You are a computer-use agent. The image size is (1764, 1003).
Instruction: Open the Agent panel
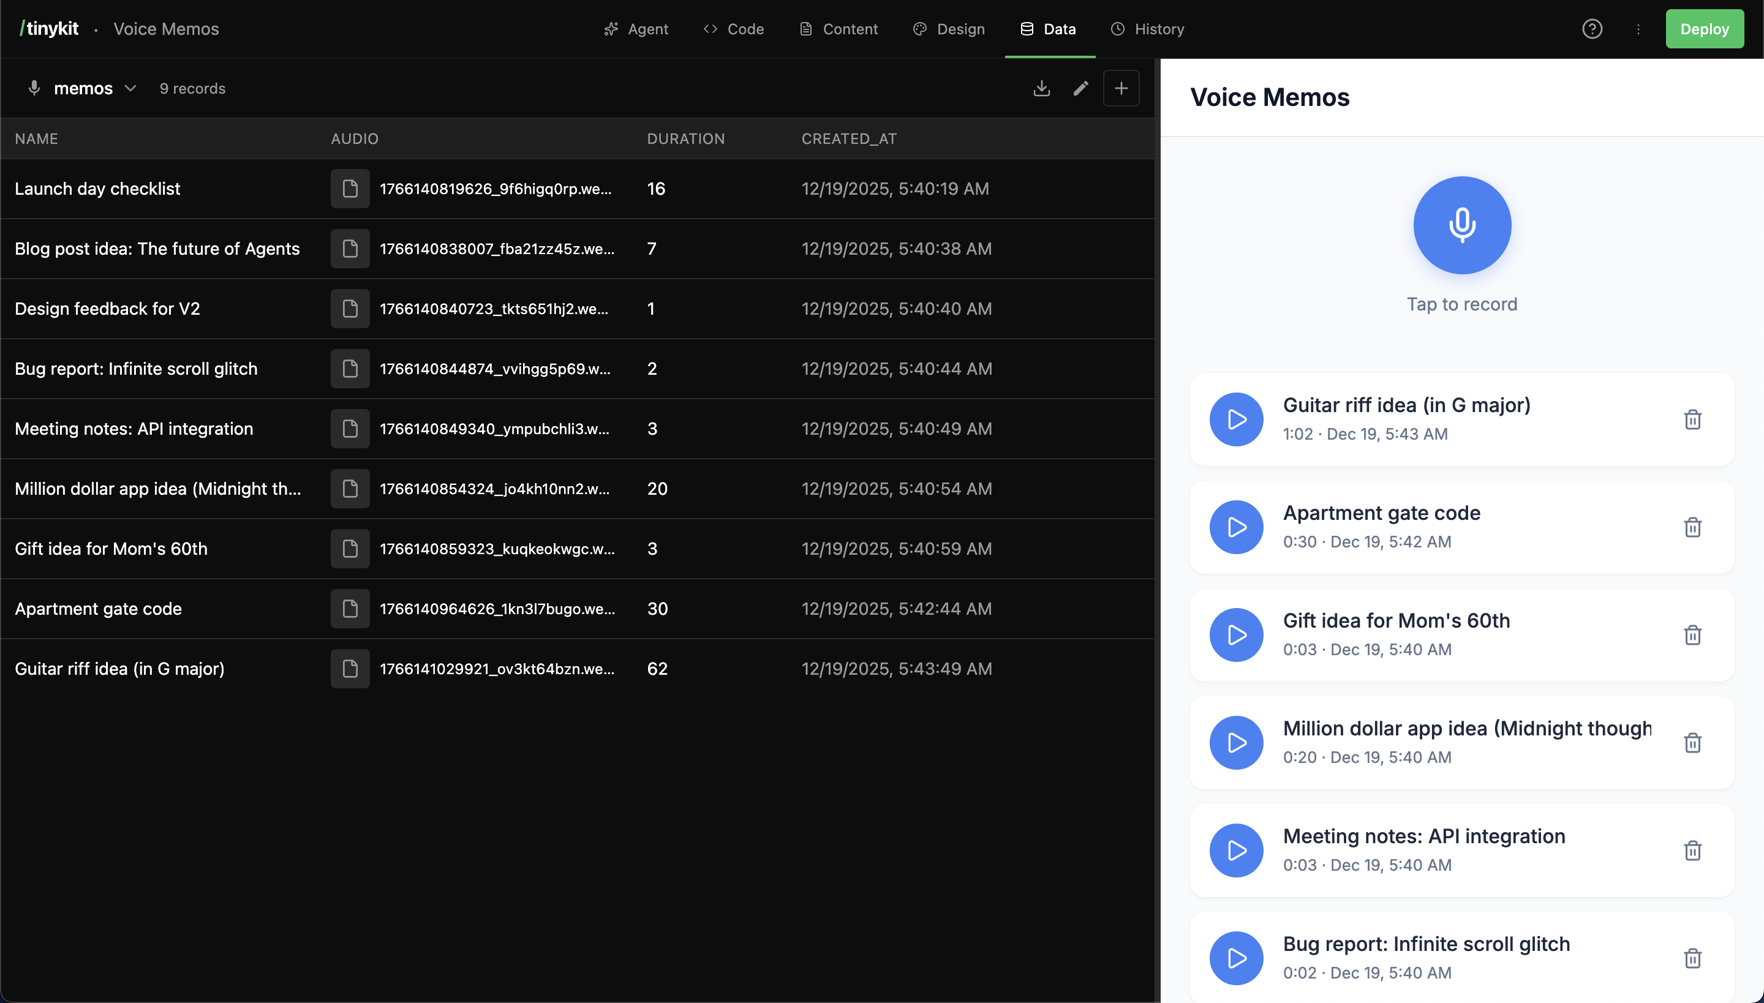(635, 29)
